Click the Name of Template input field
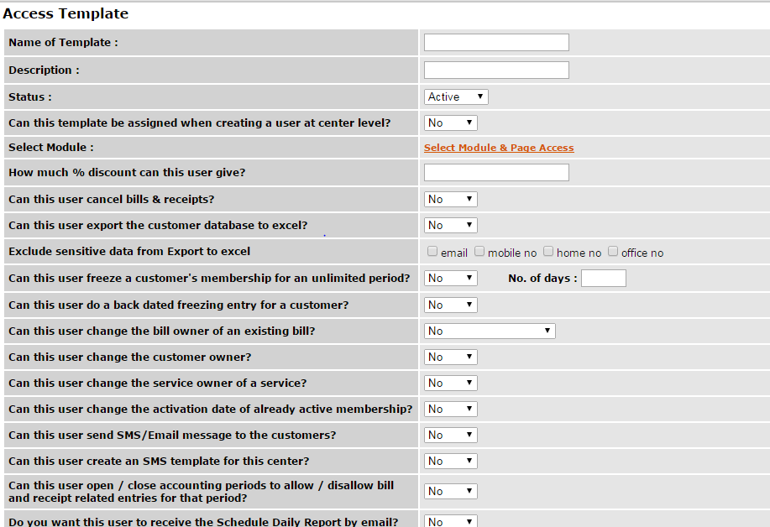 (x=496, y=42)
